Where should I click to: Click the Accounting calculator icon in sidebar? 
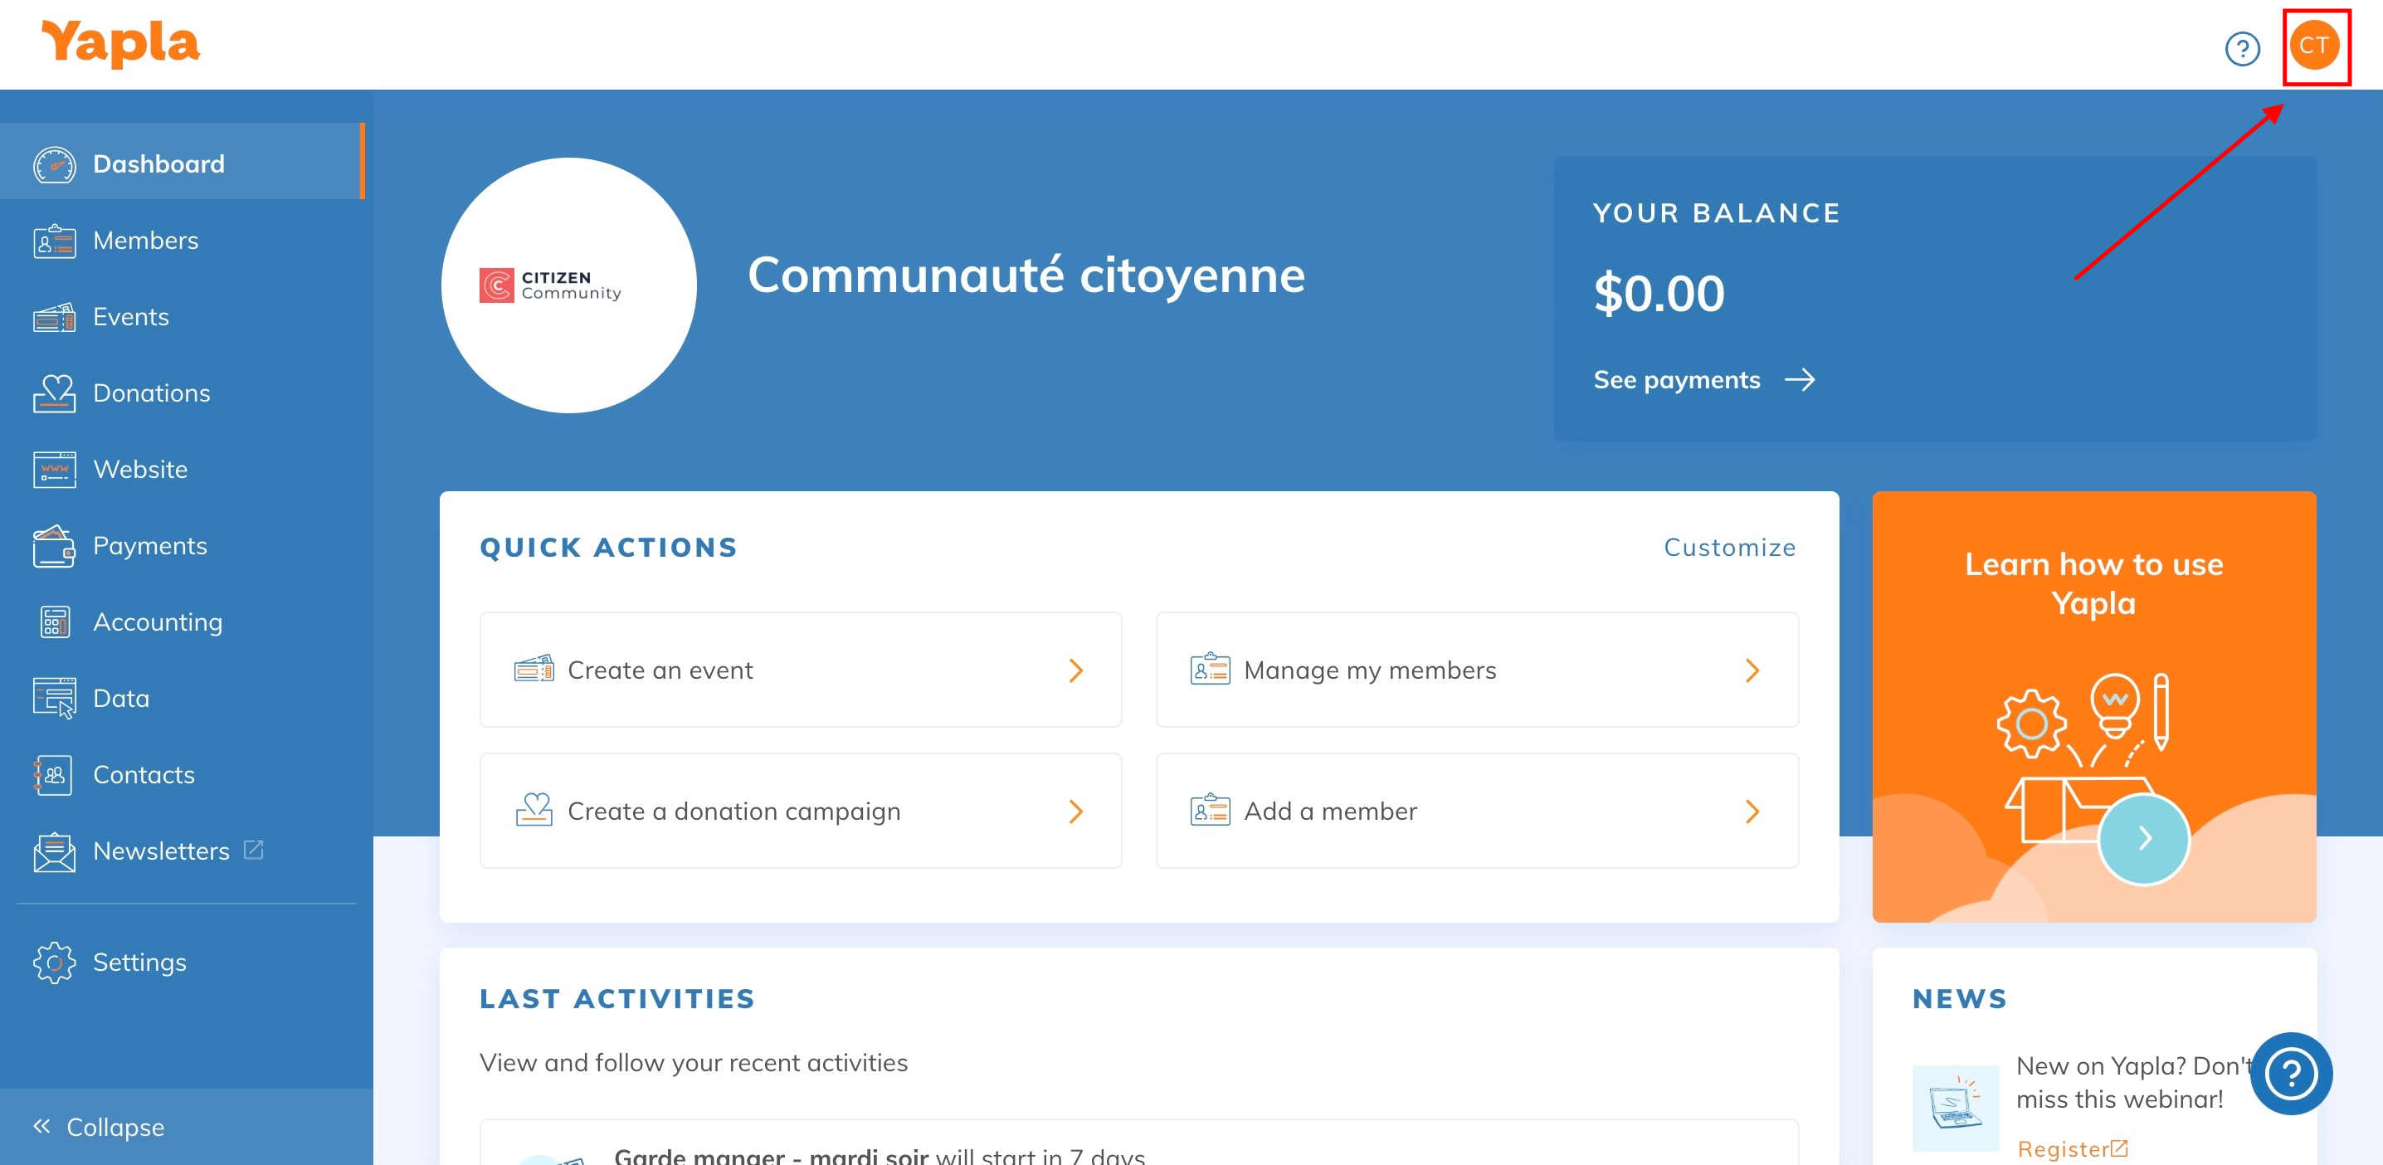(x=55, y=623)
